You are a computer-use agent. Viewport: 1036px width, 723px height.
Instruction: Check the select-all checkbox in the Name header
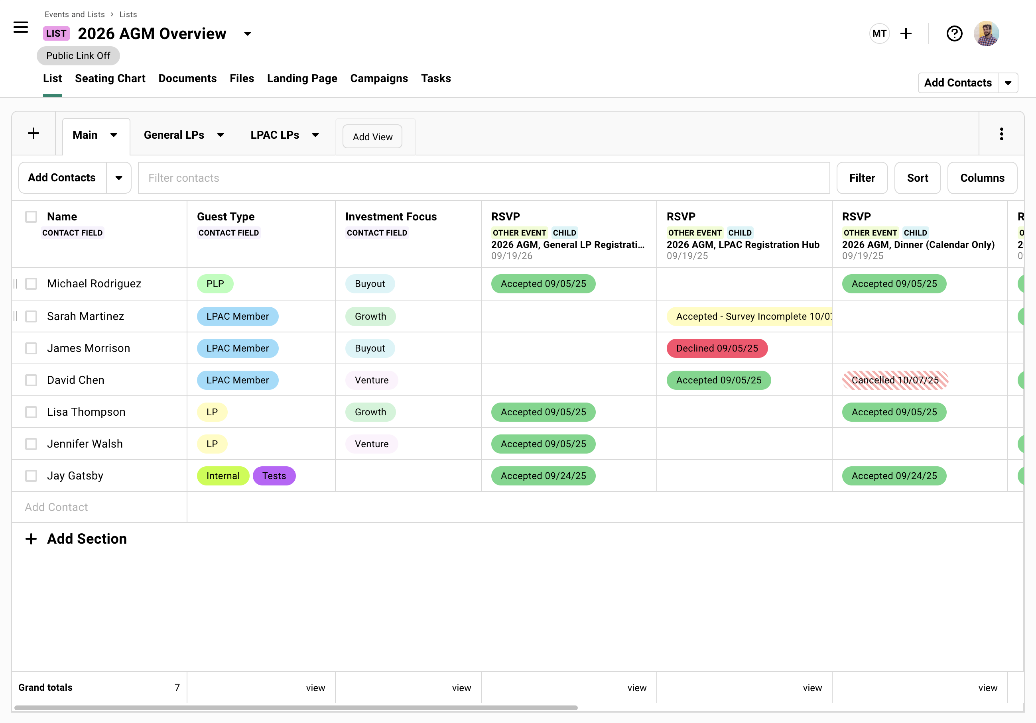[x=31, y=216]
